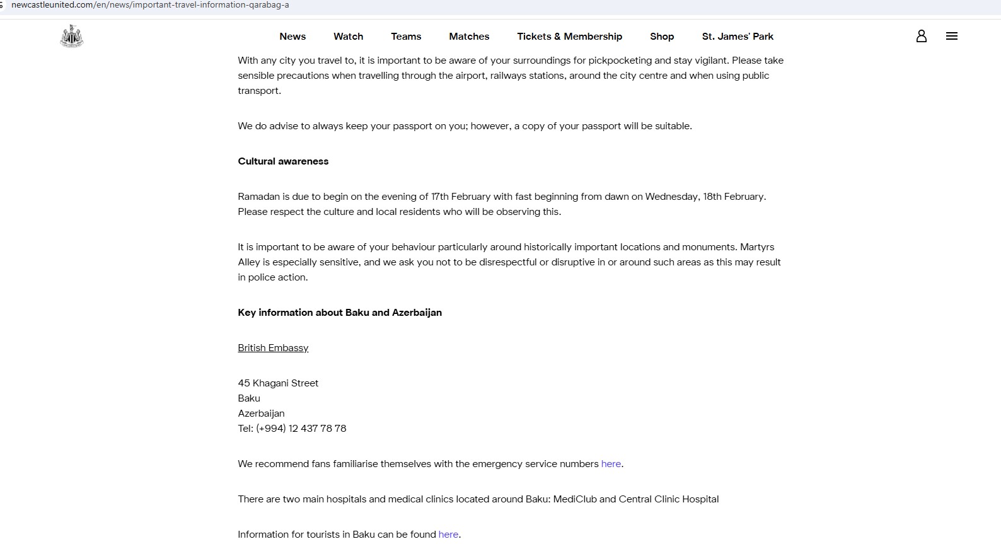Click the 45 Khagani Street address line
Screen dimensions: 1001x544
pos(278,383)
